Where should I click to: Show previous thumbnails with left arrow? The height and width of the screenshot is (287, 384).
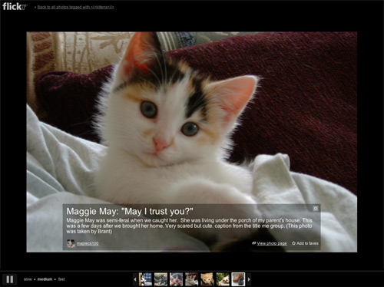coord(135,279)
